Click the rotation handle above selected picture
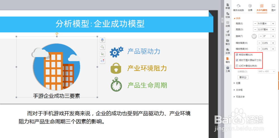Screen dimensions: 279x138 tap(57, 34)
